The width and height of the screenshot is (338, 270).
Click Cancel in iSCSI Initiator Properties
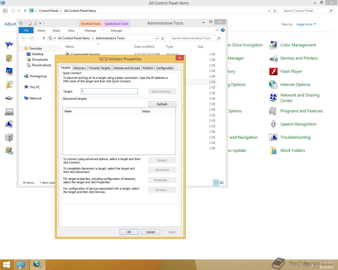(x=150, y=232)
